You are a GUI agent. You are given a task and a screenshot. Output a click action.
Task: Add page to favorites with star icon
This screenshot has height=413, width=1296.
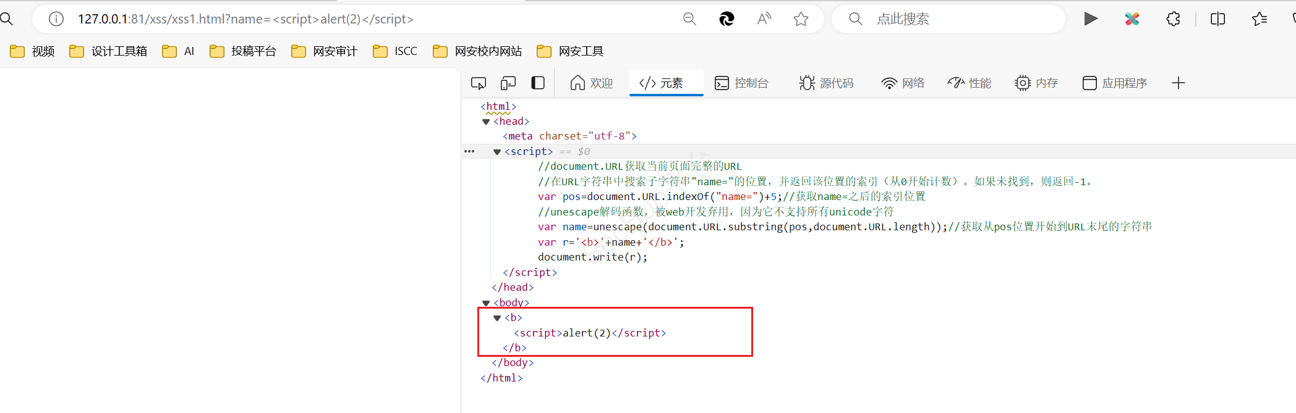[801, 19]
